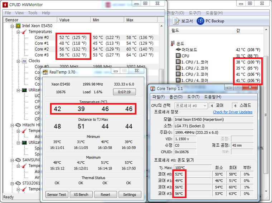Click the 필드 column header in right window
This screenshot has width=272, height=203.
(201, 30)
